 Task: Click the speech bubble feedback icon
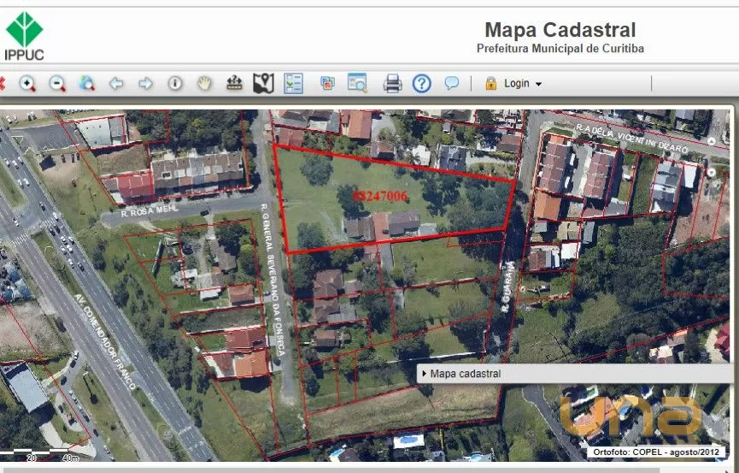coord(451,83)
